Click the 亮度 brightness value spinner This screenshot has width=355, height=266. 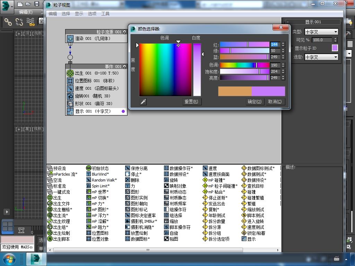pyautogui.click(x=283, y=78)
